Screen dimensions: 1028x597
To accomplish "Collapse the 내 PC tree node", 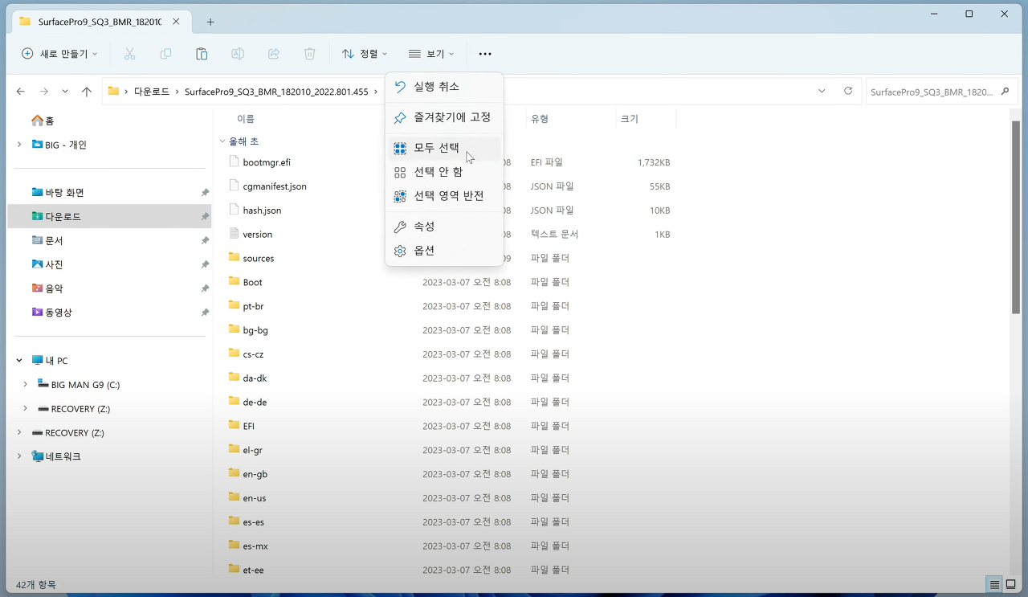I will [19, 361].
